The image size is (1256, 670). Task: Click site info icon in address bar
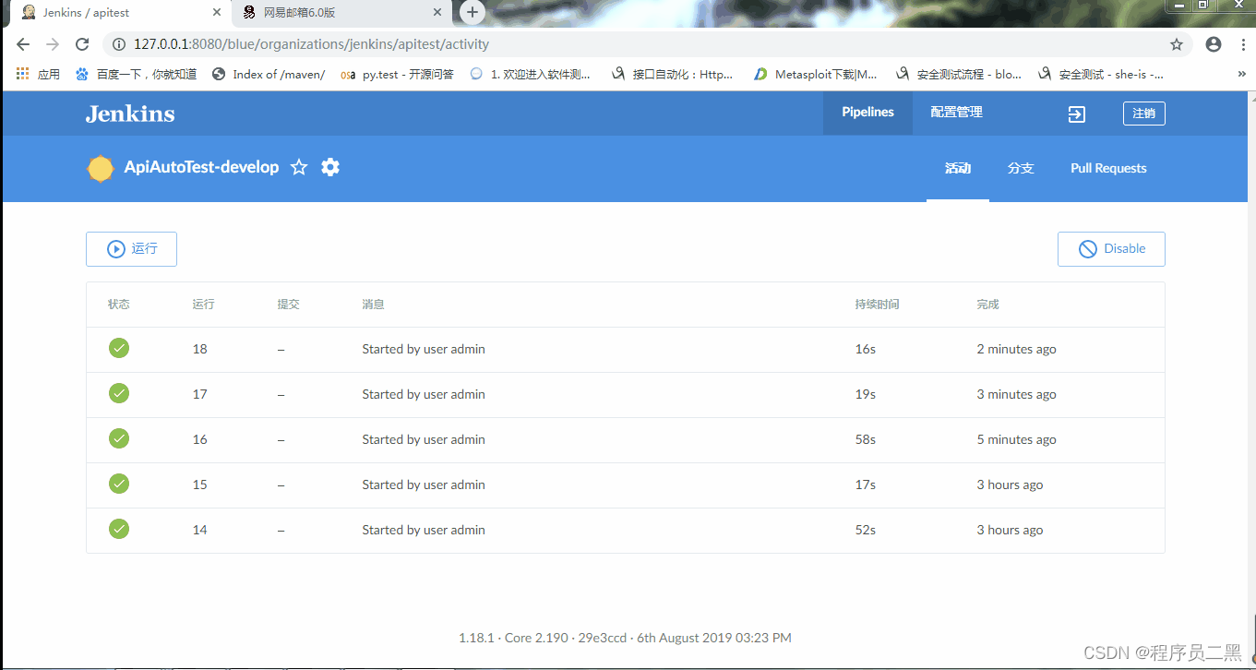tap(119, 44)
